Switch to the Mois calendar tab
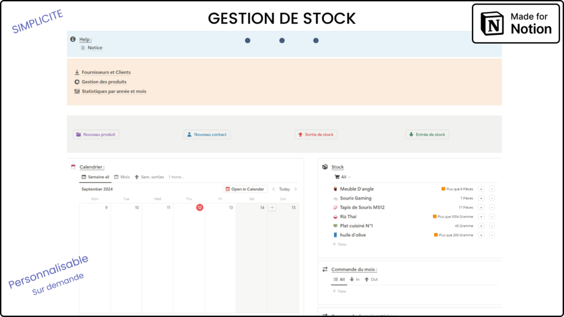 coord(122,177)
